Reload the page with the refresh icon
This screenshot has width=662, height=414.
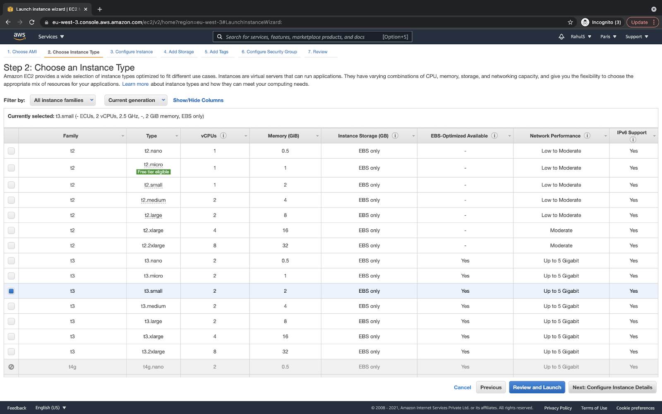(x=32, y=22)
